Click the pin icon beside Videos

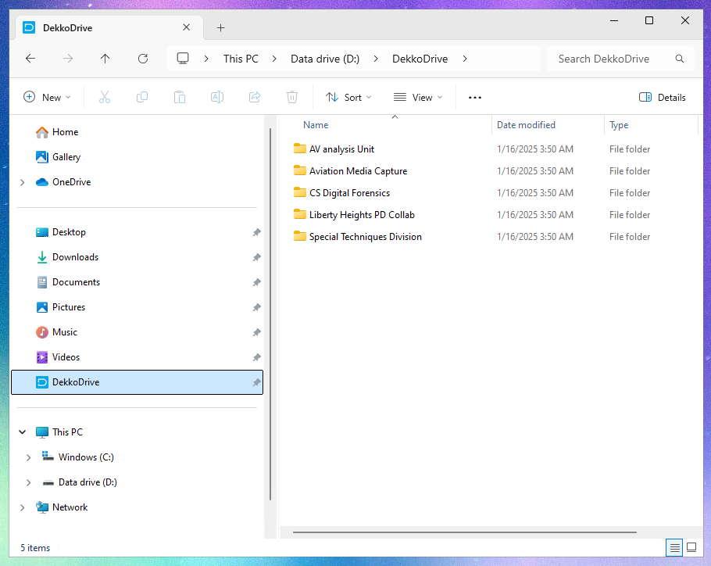pyautogui.click(x=256, y=357)
